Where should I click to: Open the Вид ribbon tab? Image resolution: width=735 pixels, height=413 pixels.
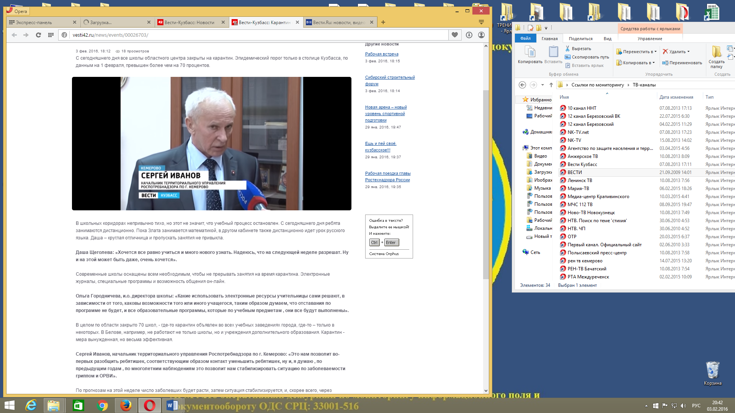(x=608, y=39)
